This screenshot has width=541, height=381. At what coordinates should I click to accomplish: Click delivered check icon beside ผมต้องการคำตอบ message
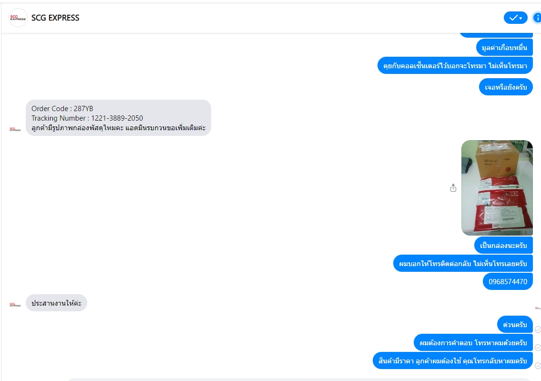click(538, 348)
